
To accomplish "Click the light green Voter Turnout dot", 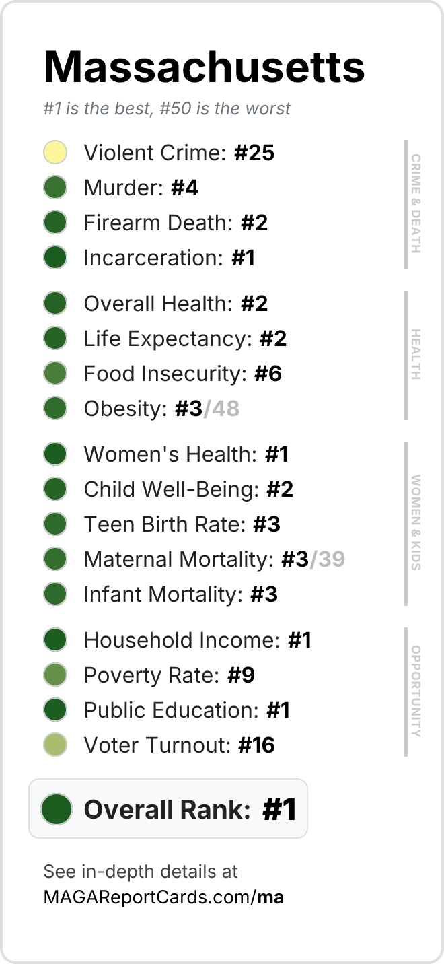I will click(55, 745).
